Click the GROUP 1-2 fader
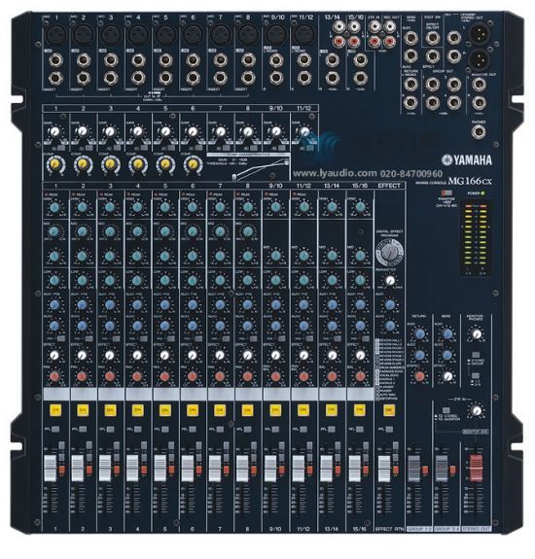The width and height of the screenshot is (535, 559). coord(413,468)
